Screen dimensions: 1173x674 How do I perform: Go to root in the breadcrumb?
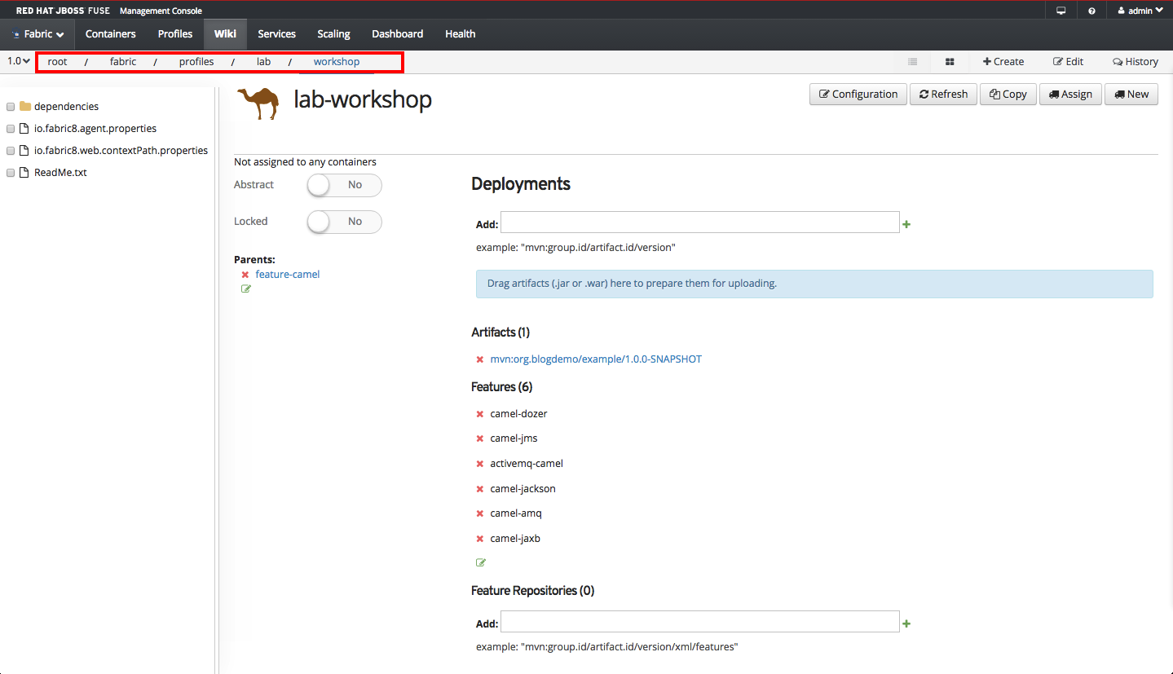[57, 62]
